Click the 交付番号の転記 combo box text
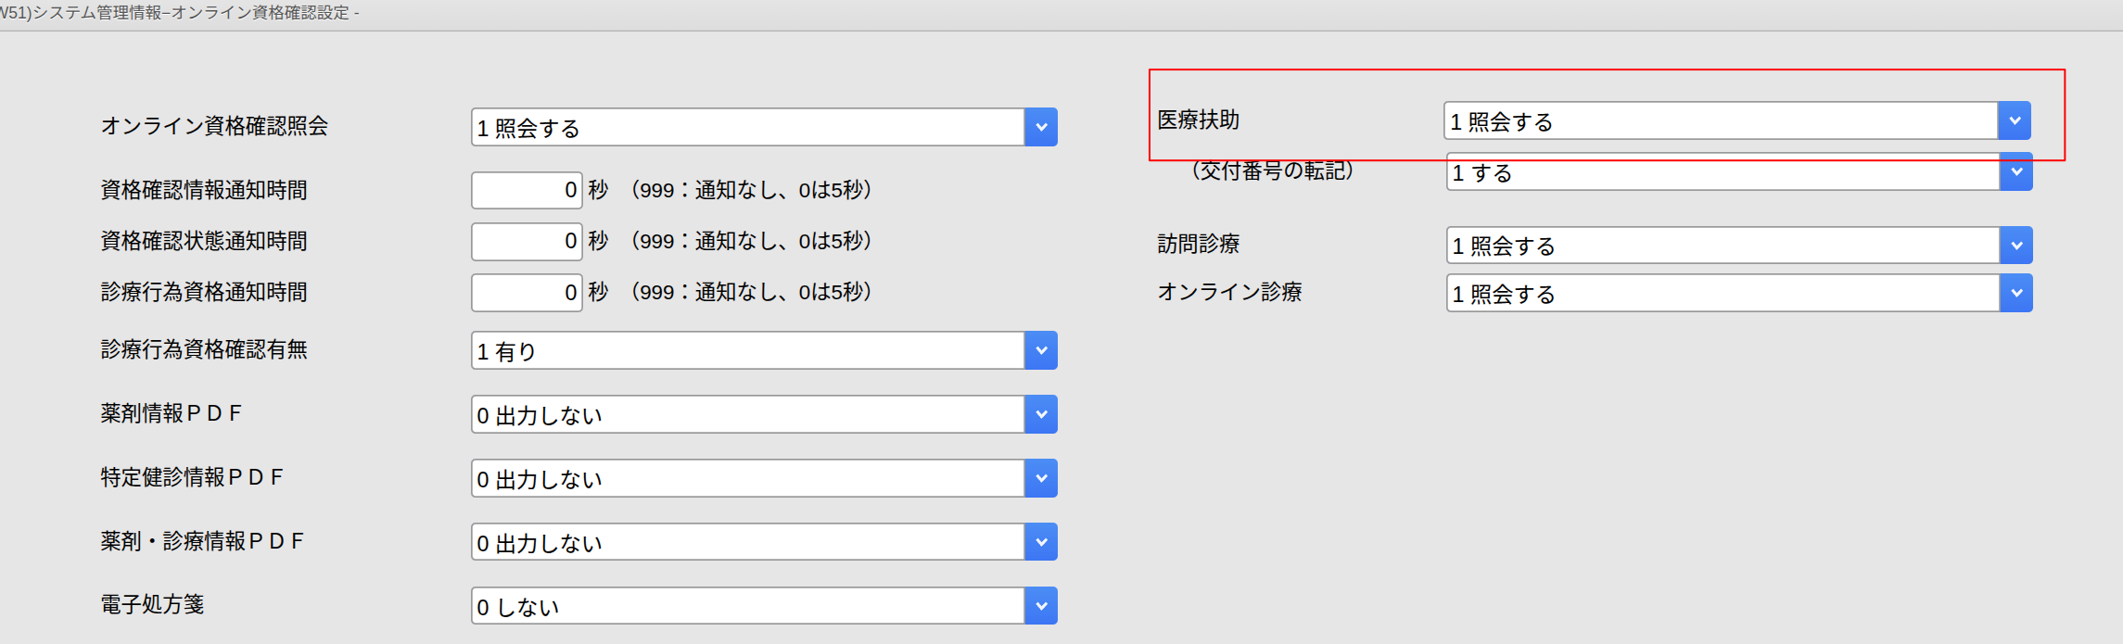Image resolution: width=2123 pixels, height=644 pixels. pos(1722,174)
